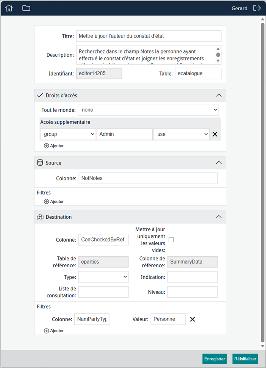
Task: Enable update only empty values checkbox
Action: (x=171, y=240)
